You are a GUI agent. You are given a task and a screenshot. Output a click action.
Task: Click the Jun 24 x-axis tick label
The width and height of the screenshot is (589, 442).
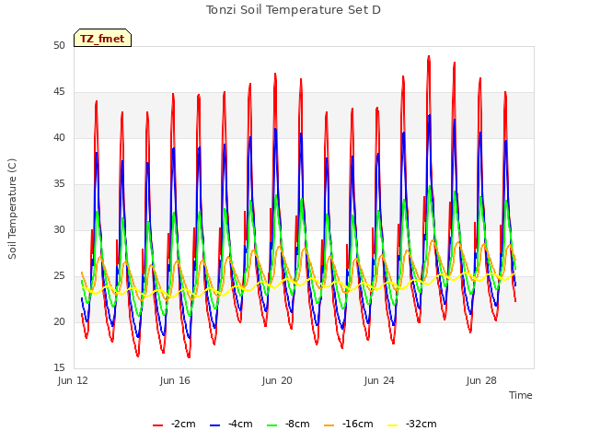coord(379,380)
